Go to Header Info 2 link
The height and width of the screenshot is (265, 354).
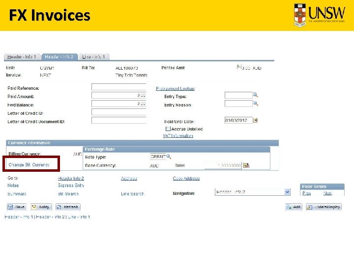click(x=71, y=178)
